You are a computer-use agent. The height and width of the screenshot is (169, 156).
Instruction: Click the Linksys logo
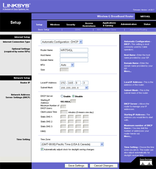(x=16, y=7)
